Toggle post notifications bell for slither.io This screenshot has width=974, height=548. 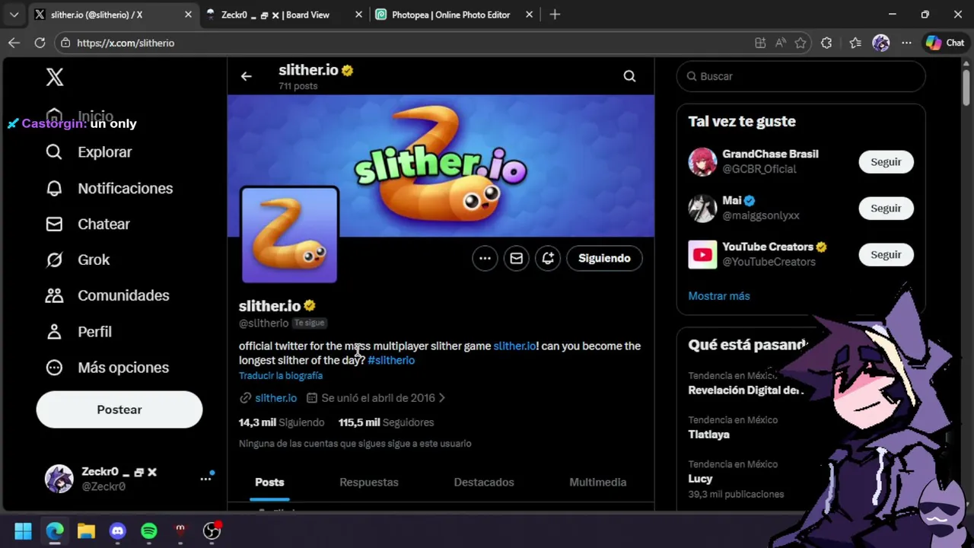point(548,258)
